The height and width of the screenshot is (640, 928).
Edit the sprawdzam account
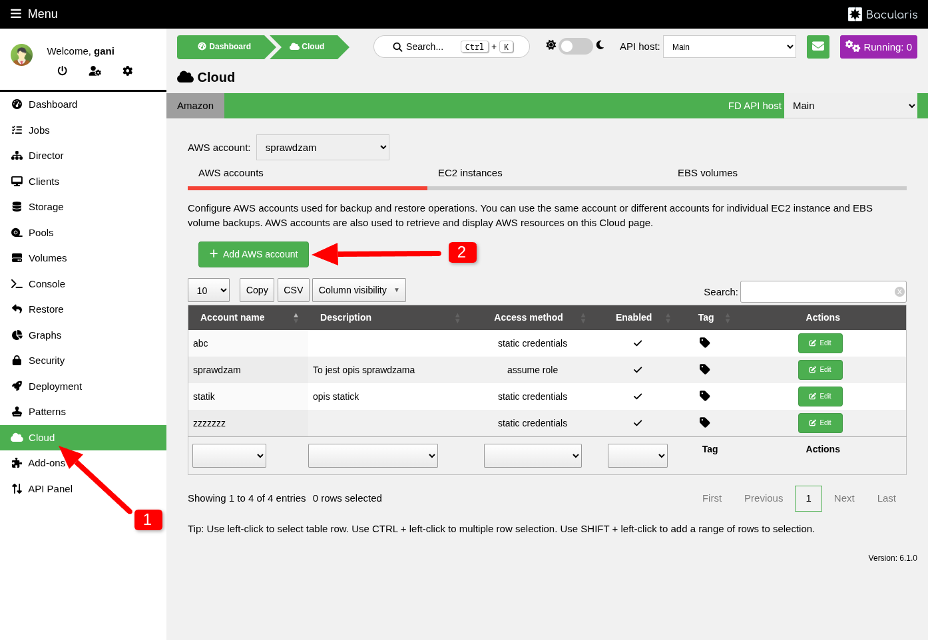(820, 370)
